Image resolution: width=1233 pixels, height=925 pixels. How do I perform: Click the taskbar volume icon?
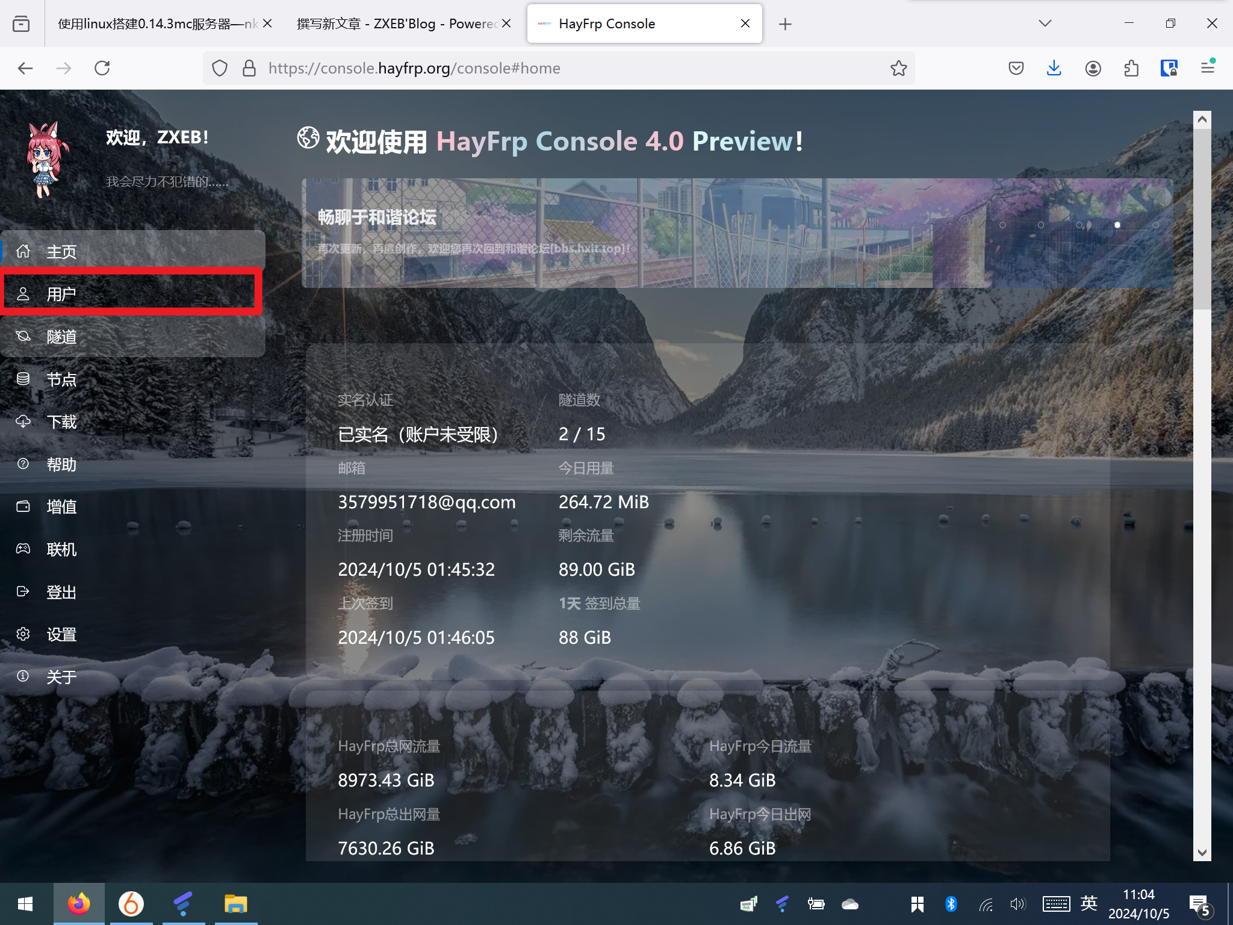pos(1017,904)
